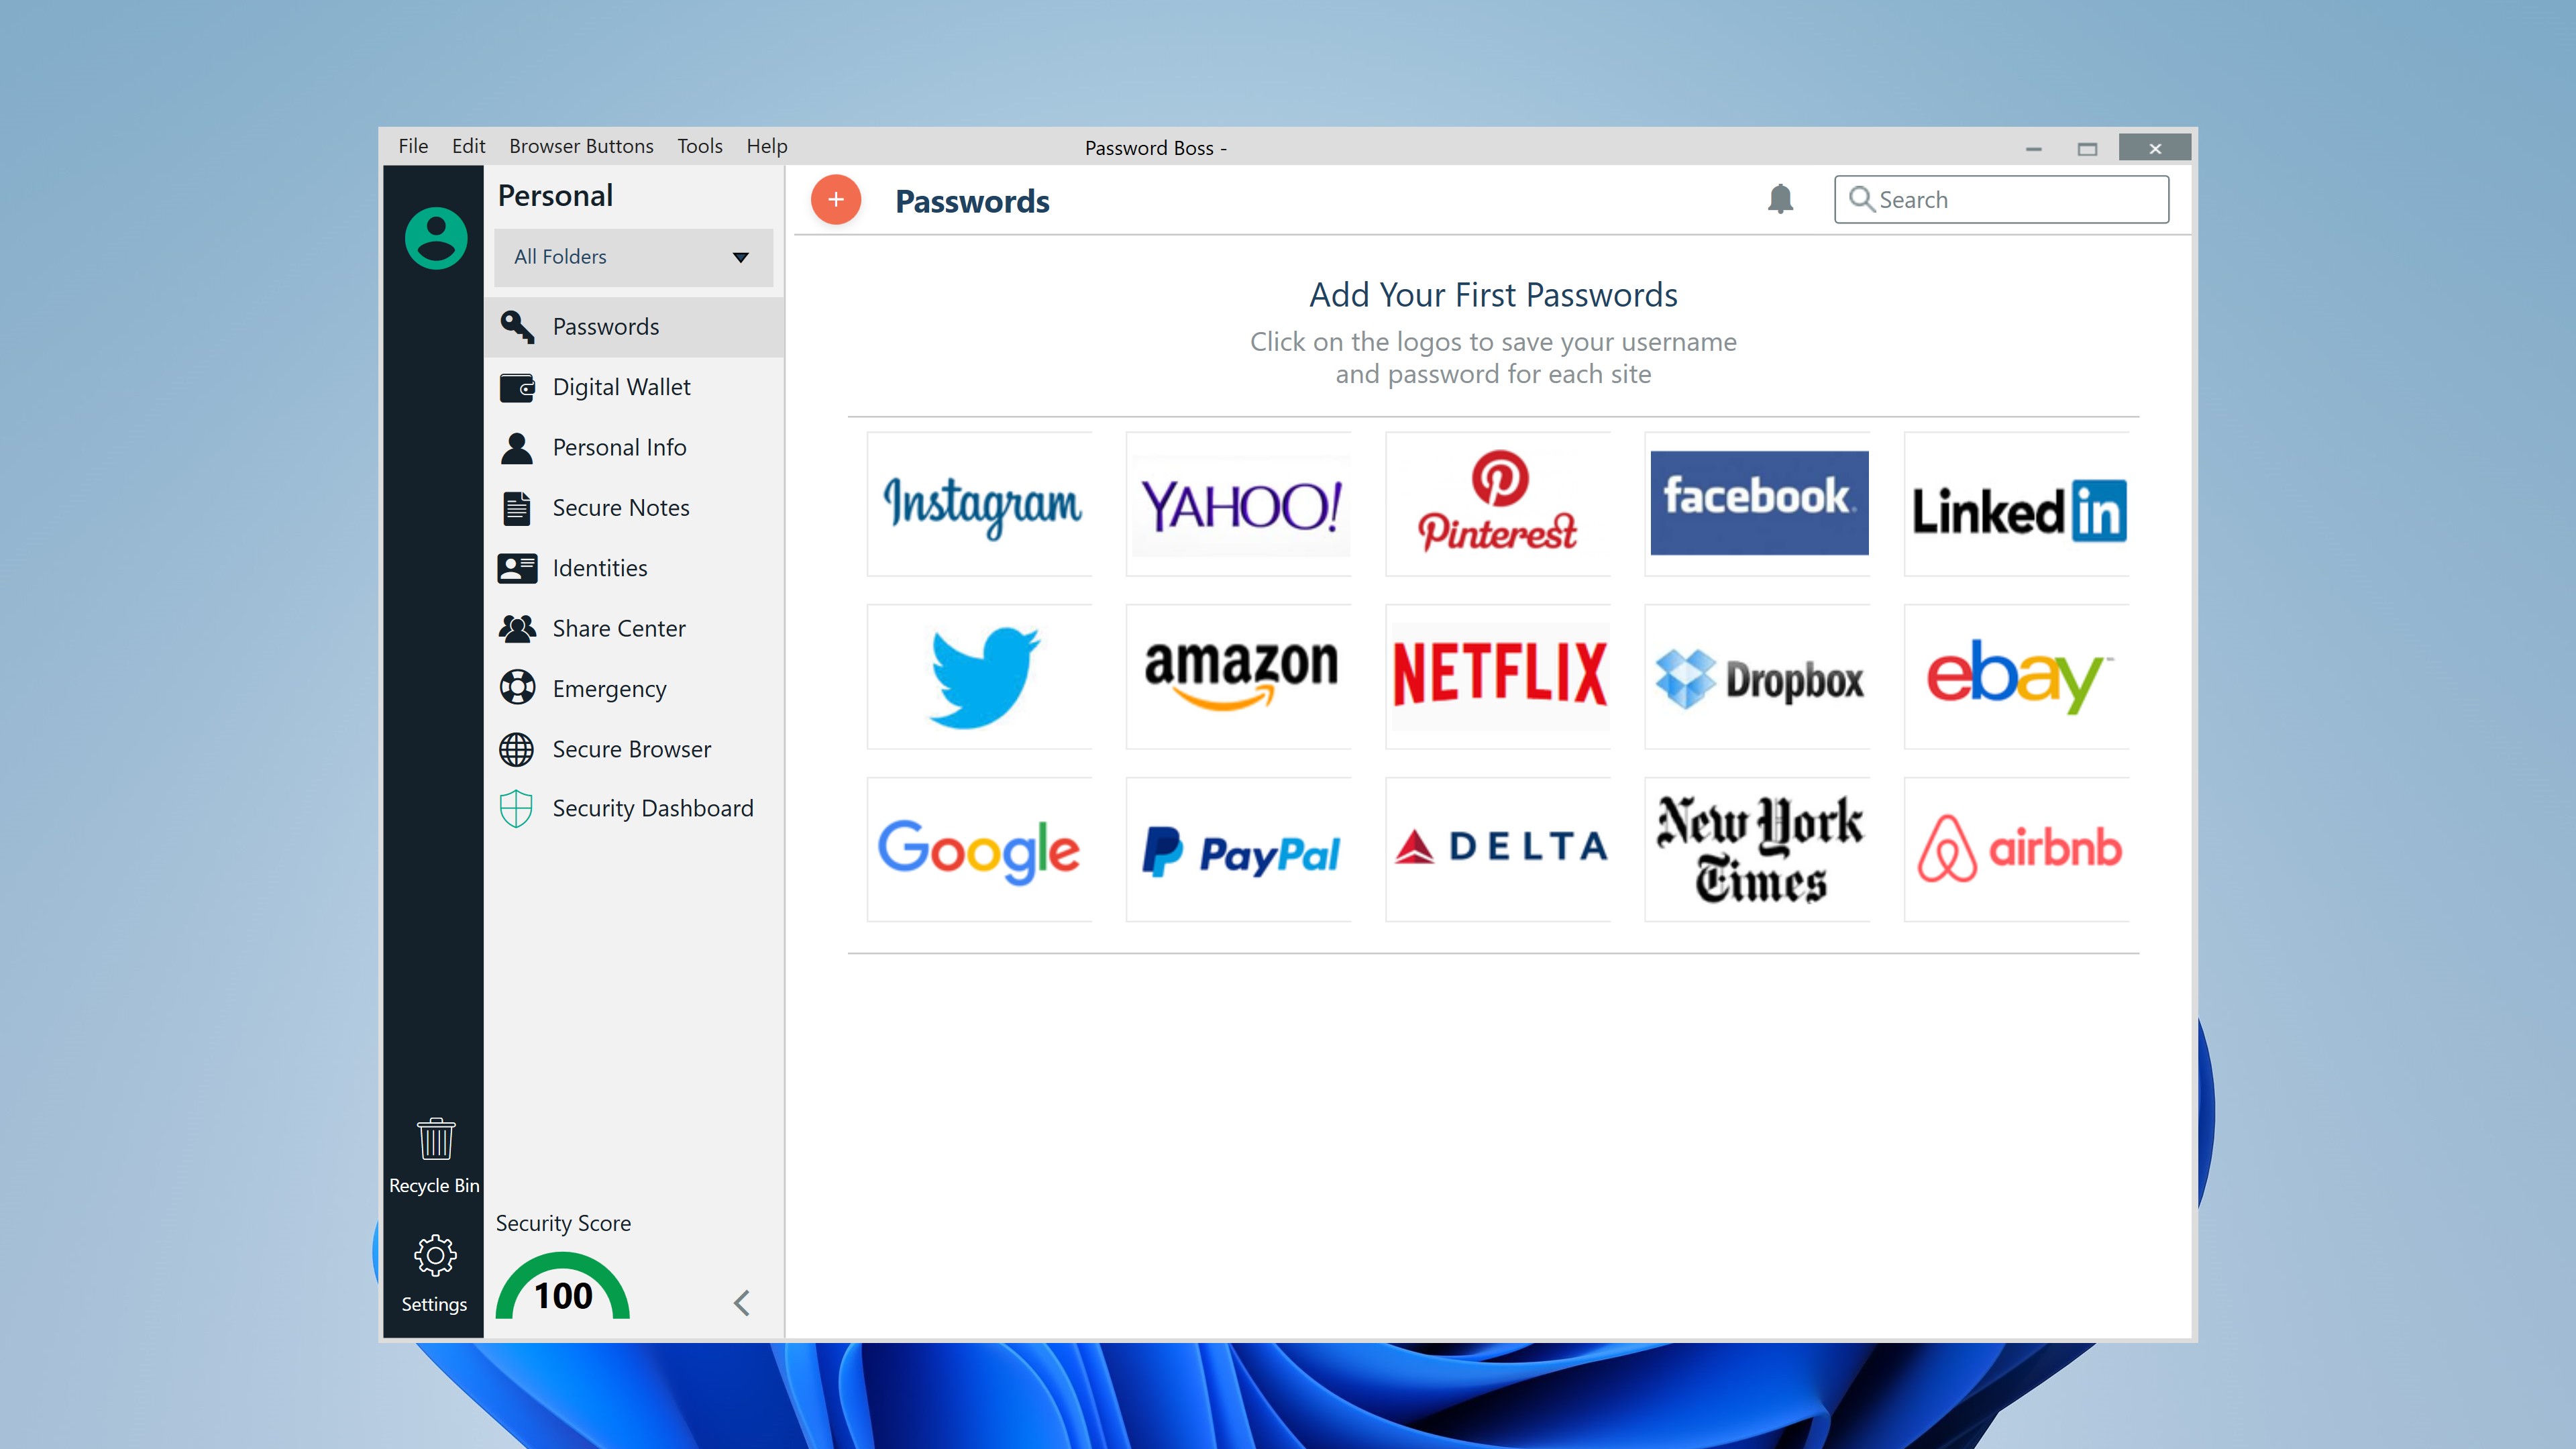
Task: Expand the All Folders dropdown
Action: tap(633, 257)
